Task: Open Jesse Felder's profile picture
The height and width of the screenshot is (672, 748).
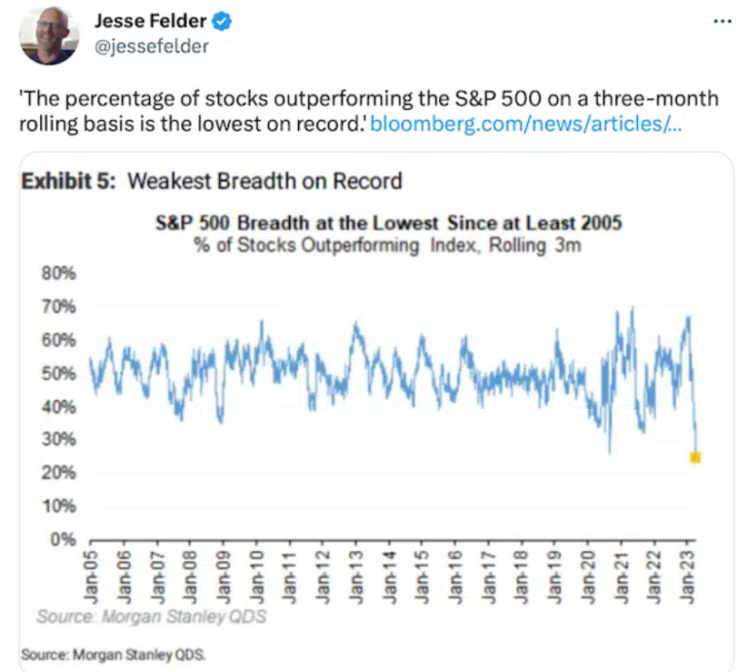Action: click(49, 35)
